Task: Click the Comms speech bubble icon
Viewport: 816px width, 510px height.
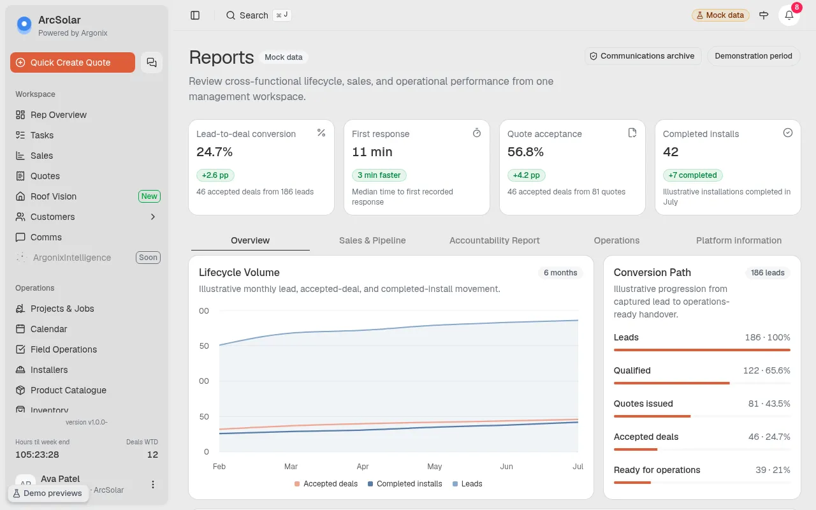Action: click(20, 237)
